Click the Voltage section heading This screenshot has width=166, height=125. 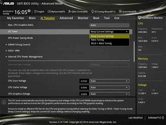[142, 85]
